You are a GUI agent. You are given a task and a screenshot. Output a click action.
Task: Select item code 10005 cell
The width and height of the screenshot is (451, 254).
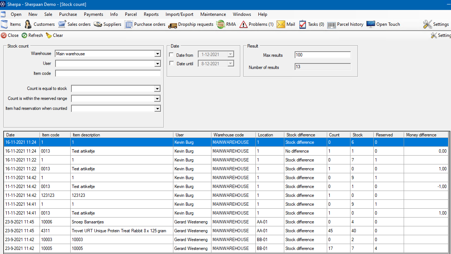click(55, 248)
